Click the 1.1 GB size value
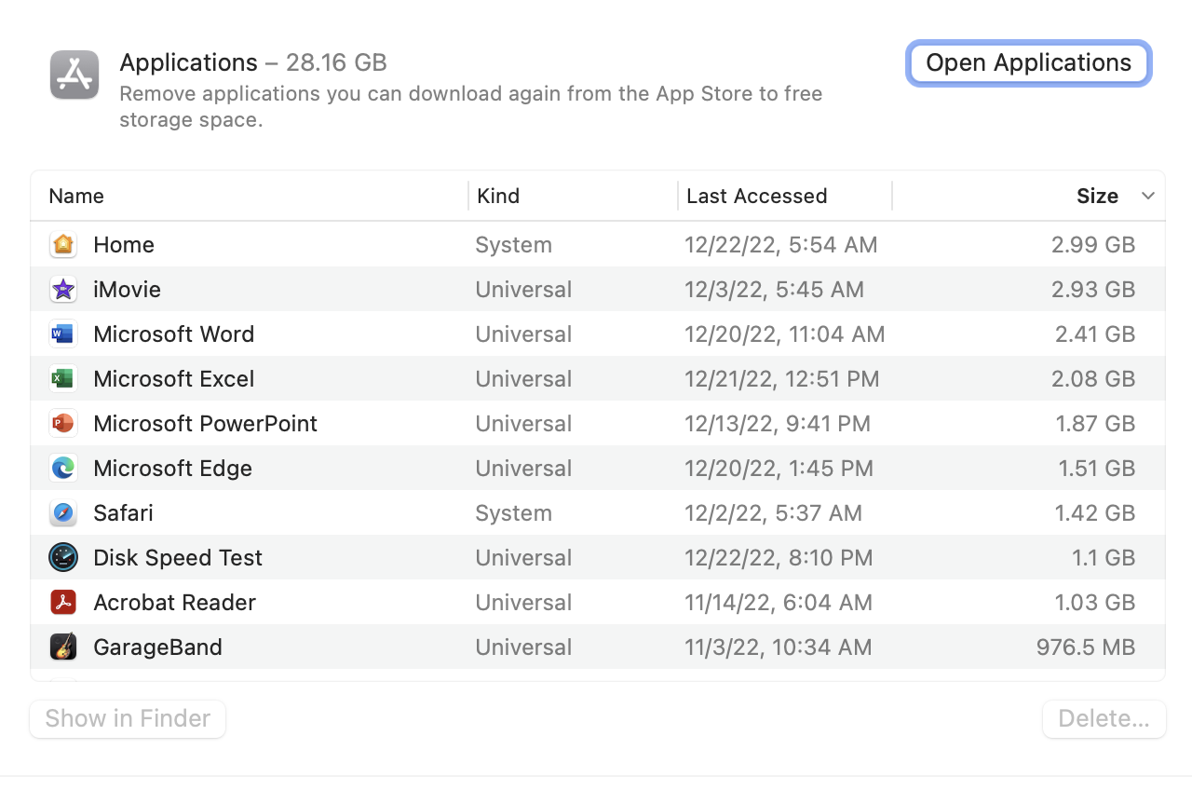 [x=1104, y=558]
